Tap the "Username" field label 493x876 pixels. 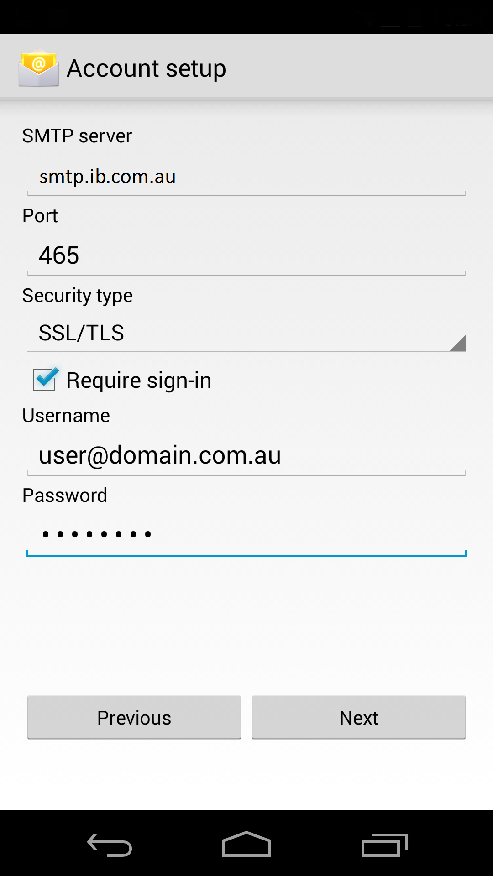(66, 416)
